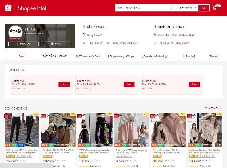Click the 'Tìm trong Shop này' search field

[143, 8]
